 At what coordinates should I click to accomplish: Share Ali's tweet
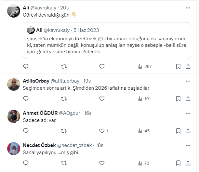point(188,66)
